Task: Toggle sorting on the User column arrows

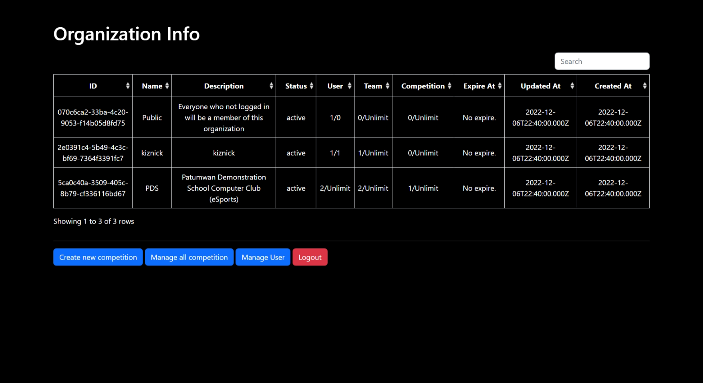Action: click(x=349, y=86)
